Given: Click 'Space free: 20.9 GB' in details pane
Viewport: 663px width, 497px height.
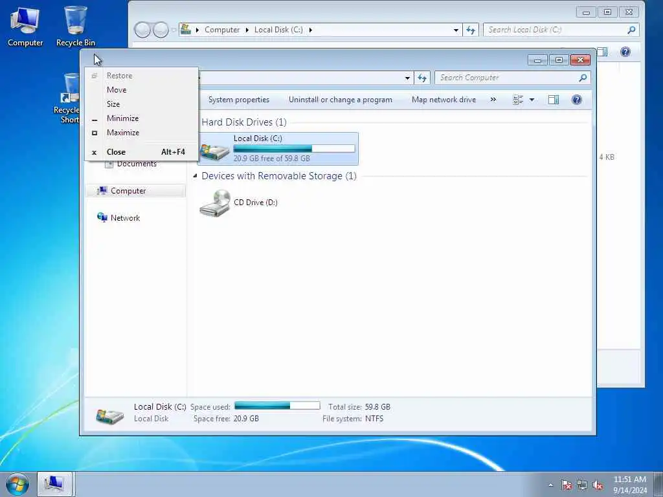Looking at the screenshot, I should click(x=226, y=419).
